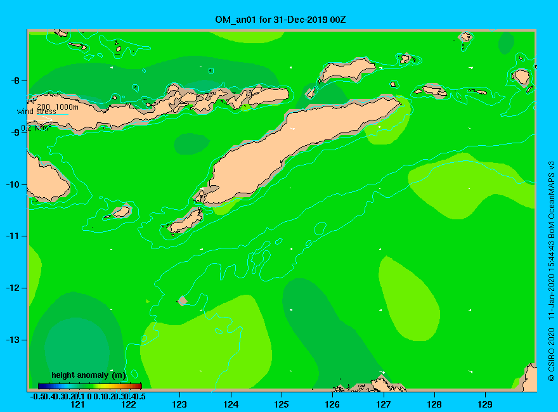Click latitude label "-9"

pos(15,132)
